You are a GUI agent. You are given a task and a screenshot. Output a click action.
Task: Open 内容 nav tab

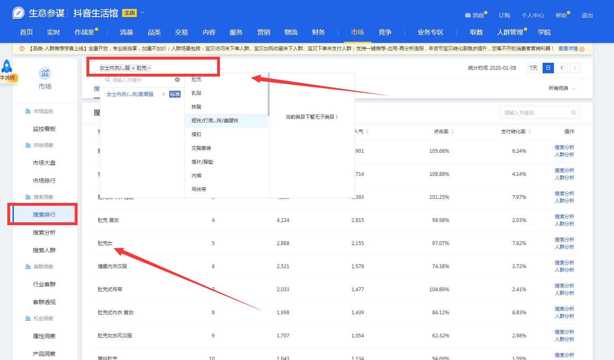[209, 32]
